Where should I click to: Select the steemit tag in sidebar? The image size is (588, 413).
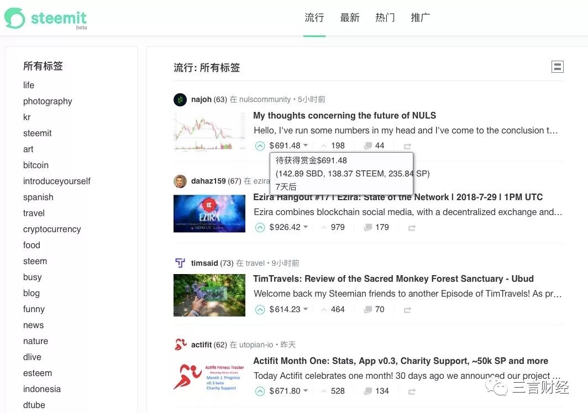click(37, 133)
